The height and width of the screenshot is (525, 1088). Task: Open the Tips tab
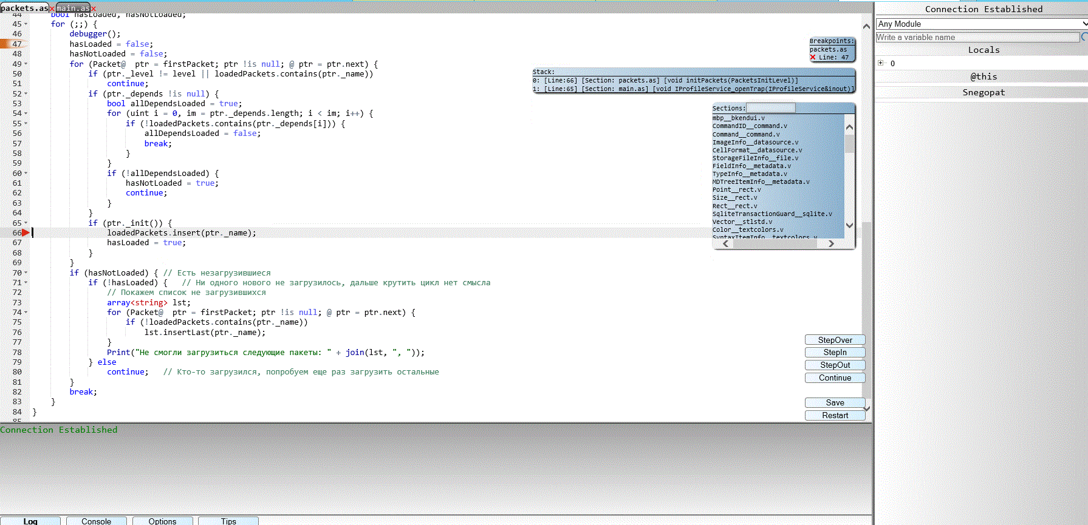click(228, 521)
